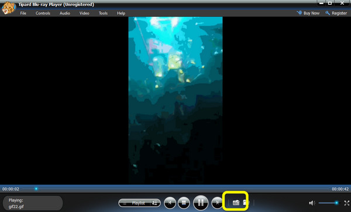Open the Video menu
The image size is (351, 212).
[x=84, y=13]
